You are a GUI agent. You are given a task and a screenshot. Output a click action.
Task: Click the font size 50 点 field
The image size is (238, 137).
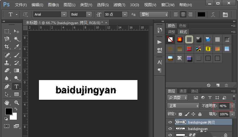point(113,14)
